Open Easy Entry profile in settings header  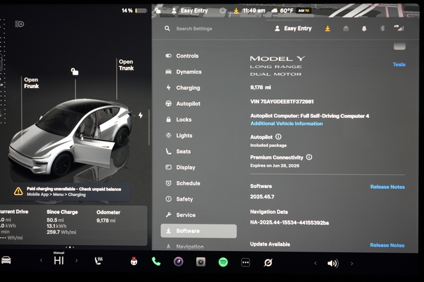293,28
